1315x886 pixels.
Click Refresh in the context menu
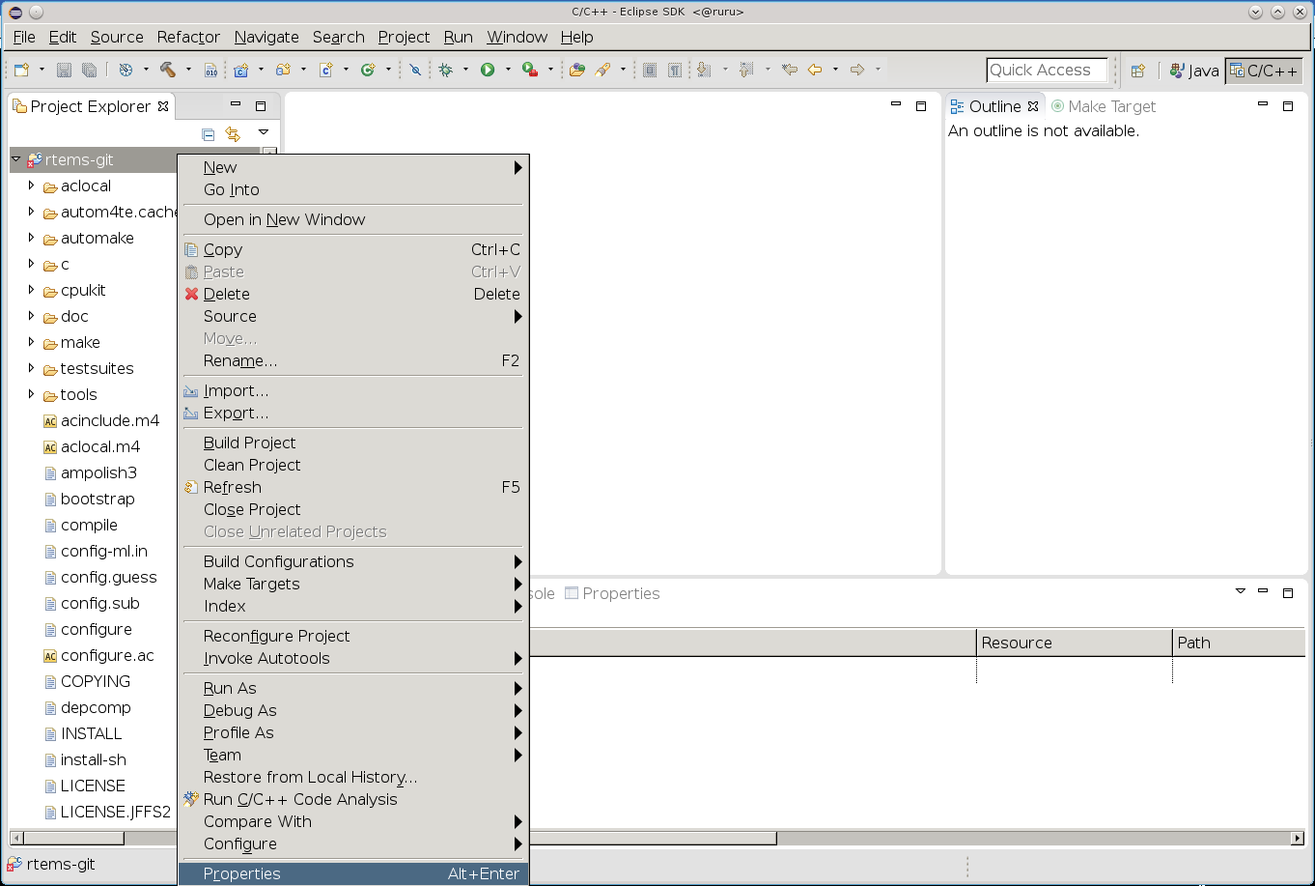[x=232, y=487]
